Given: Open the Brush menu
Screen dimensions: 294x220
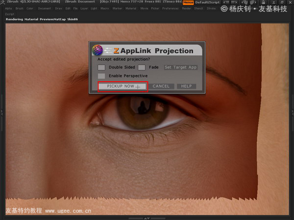Looking at the screenshot, I should coord(19,8).
